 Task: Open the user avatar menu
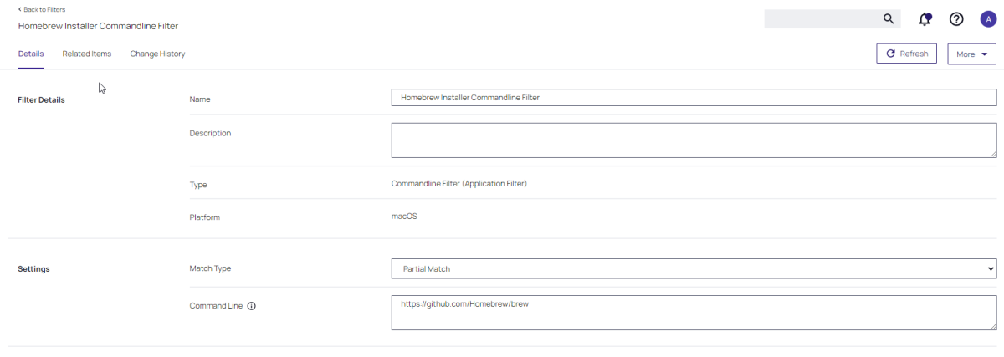988,19
